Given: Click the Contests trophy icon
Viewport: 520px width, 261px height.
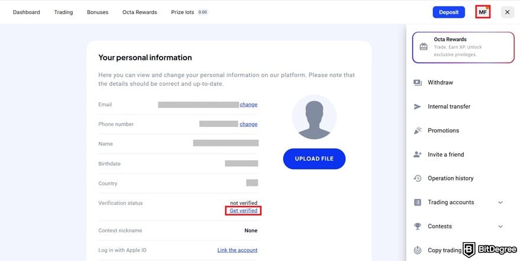Looking at the screenshot, I should tap(418, 226).
